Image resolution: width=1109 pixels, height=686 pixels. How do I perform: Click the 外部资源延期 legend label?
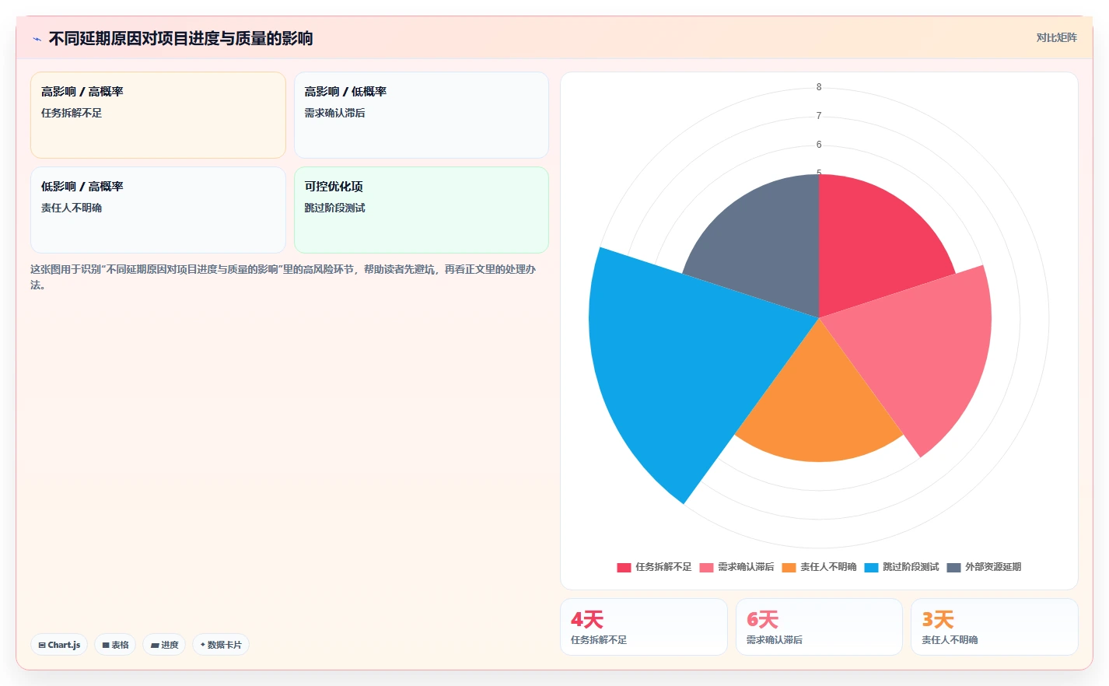[x=993, y=567]
